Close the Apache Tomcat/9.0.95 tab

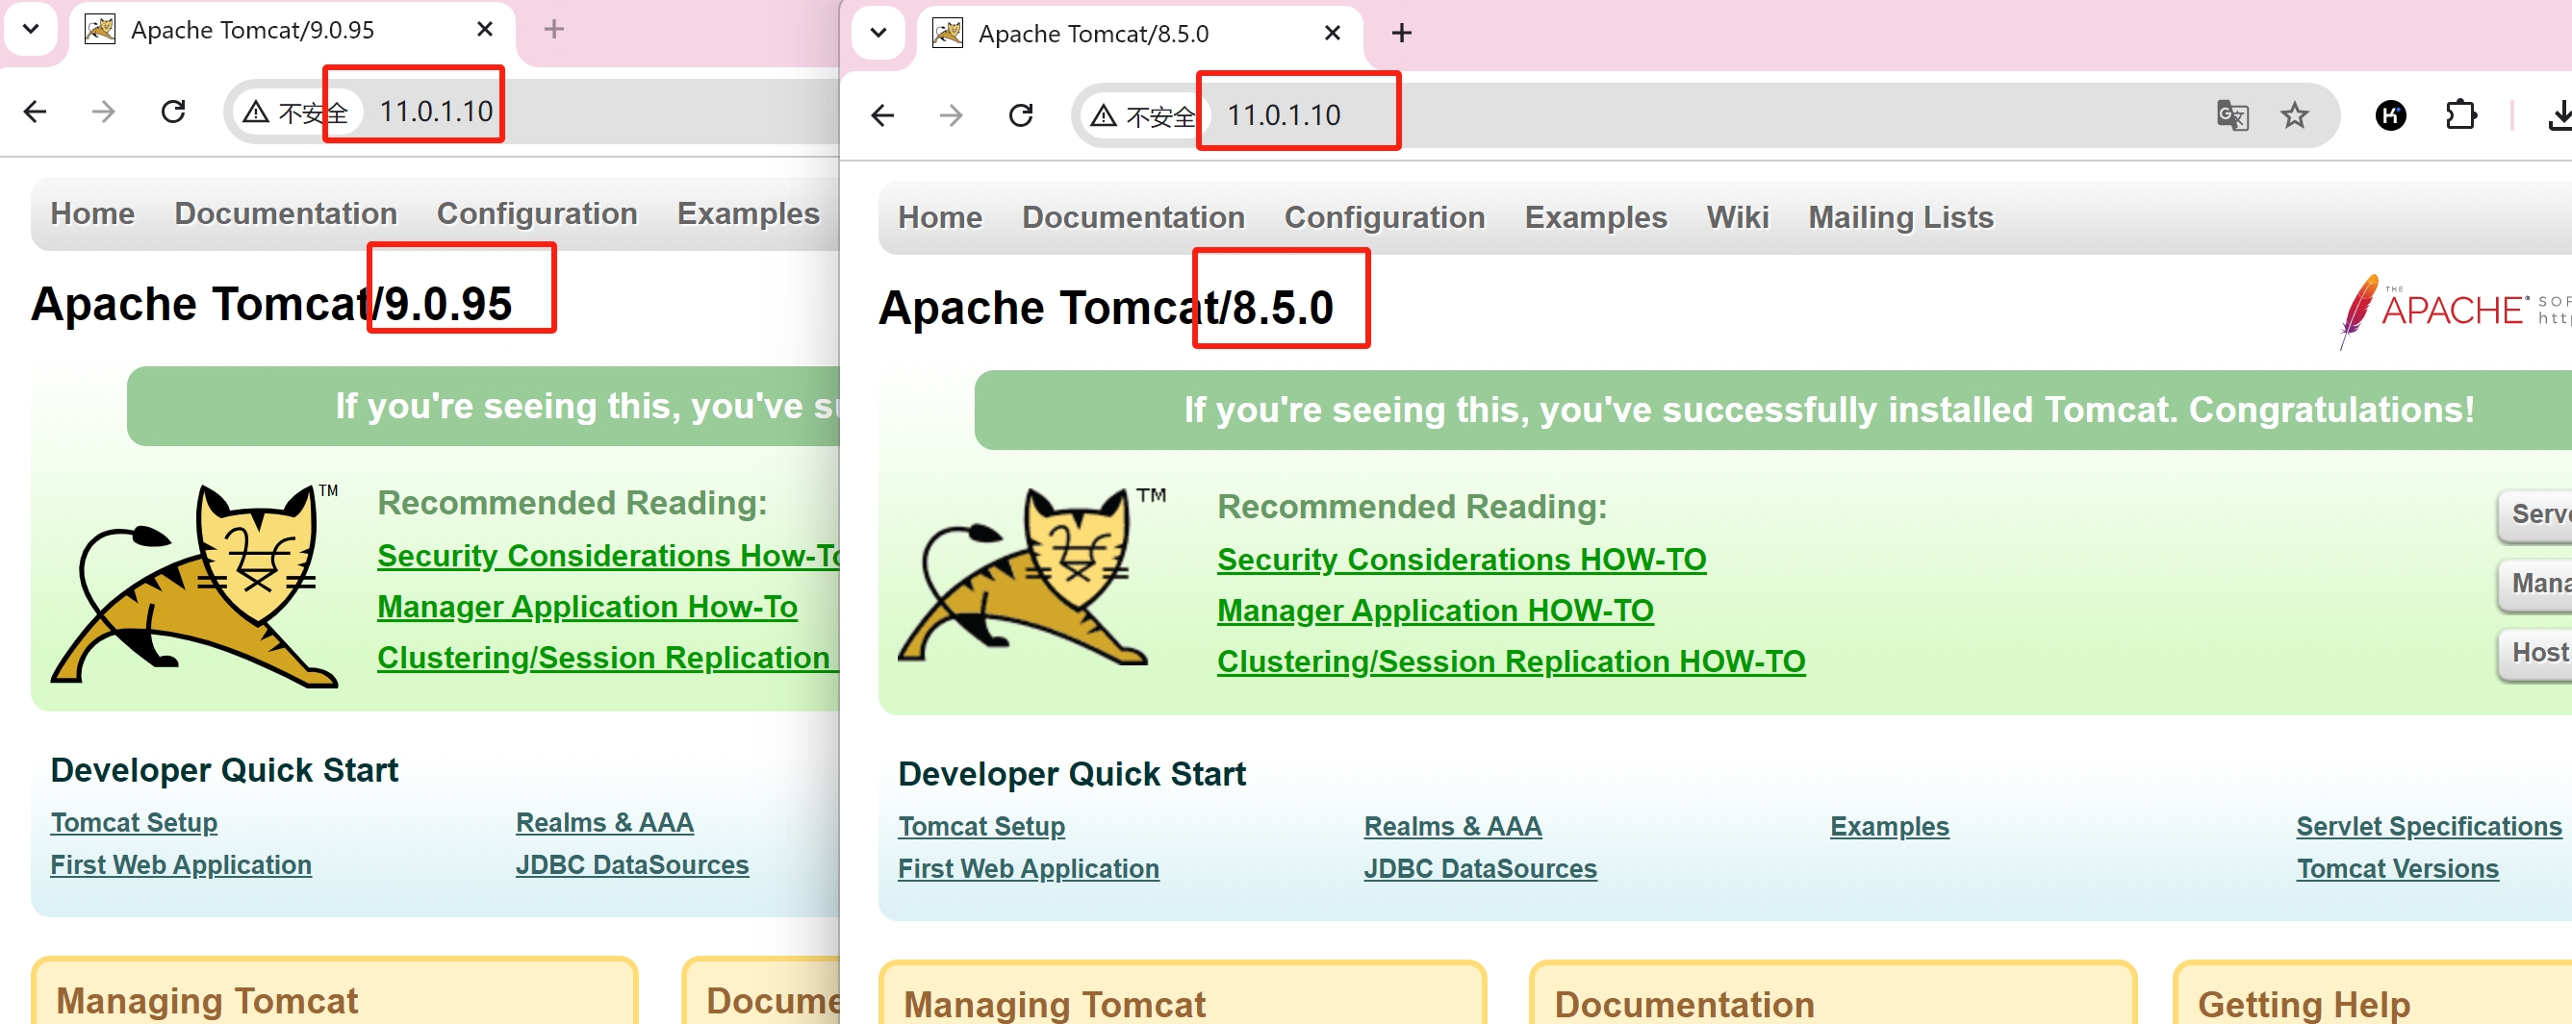coord(485,29)
